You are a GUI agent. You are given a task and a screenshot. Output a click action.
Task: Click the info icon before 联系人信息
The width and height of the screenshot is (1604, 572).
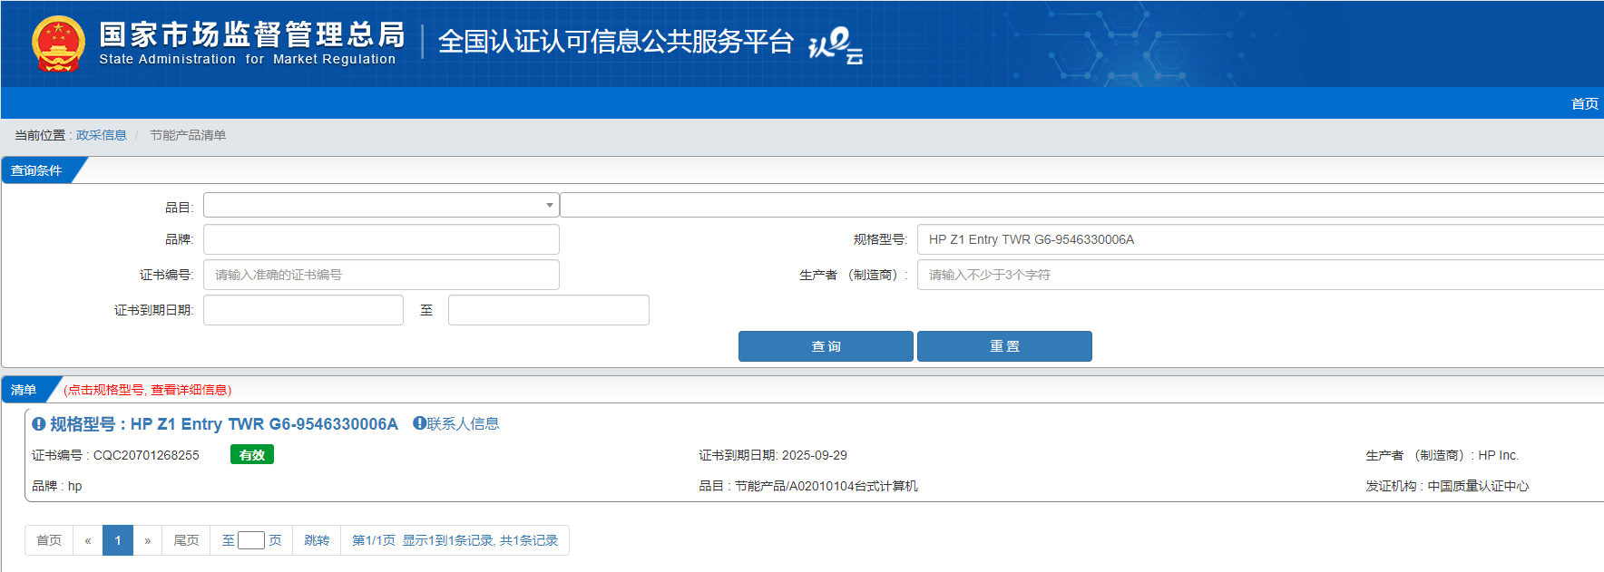[x=419, y=422]
